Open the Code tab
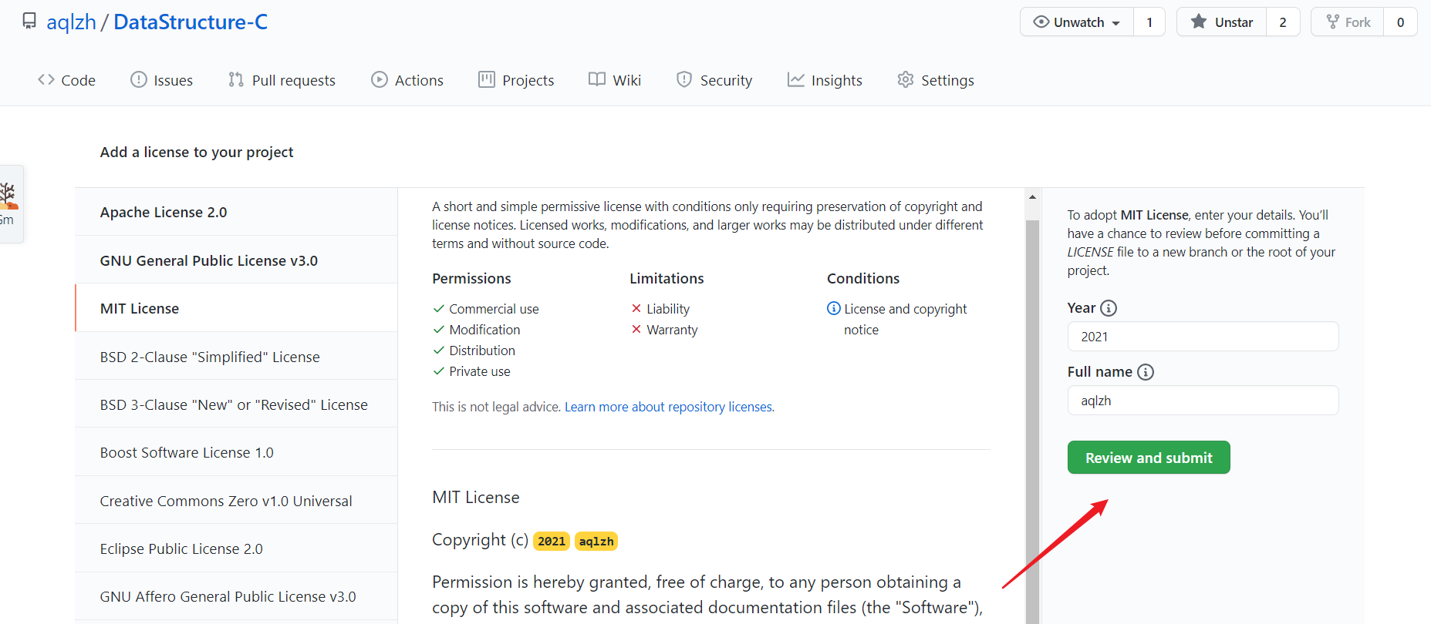Viewport: 1431px width, 624px height. (x=67, y=80)
